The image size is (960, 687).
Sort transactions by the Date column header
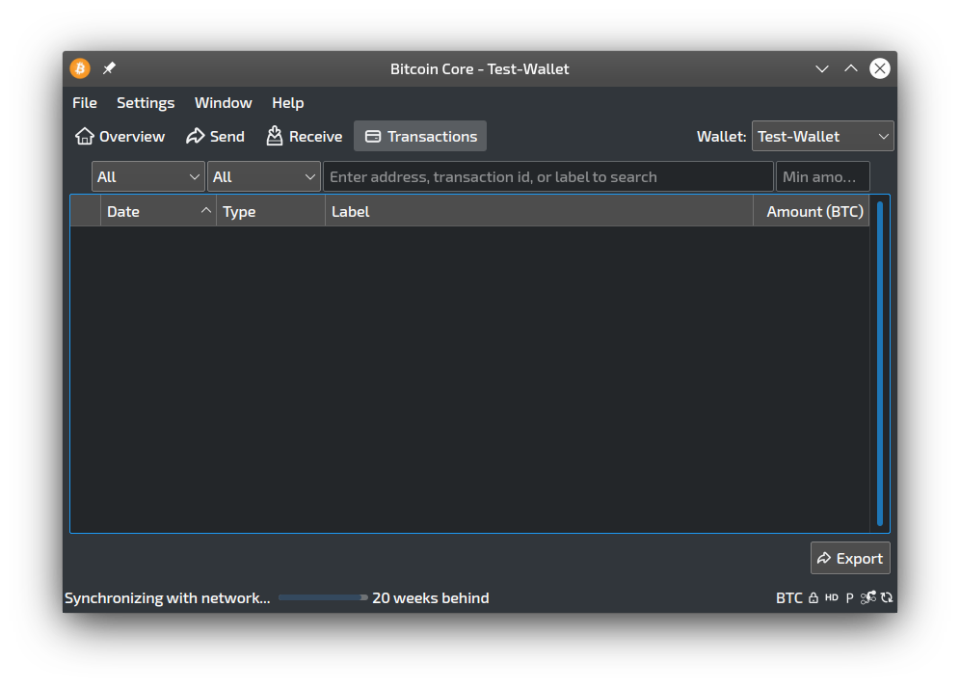click(x=159, y=211)
